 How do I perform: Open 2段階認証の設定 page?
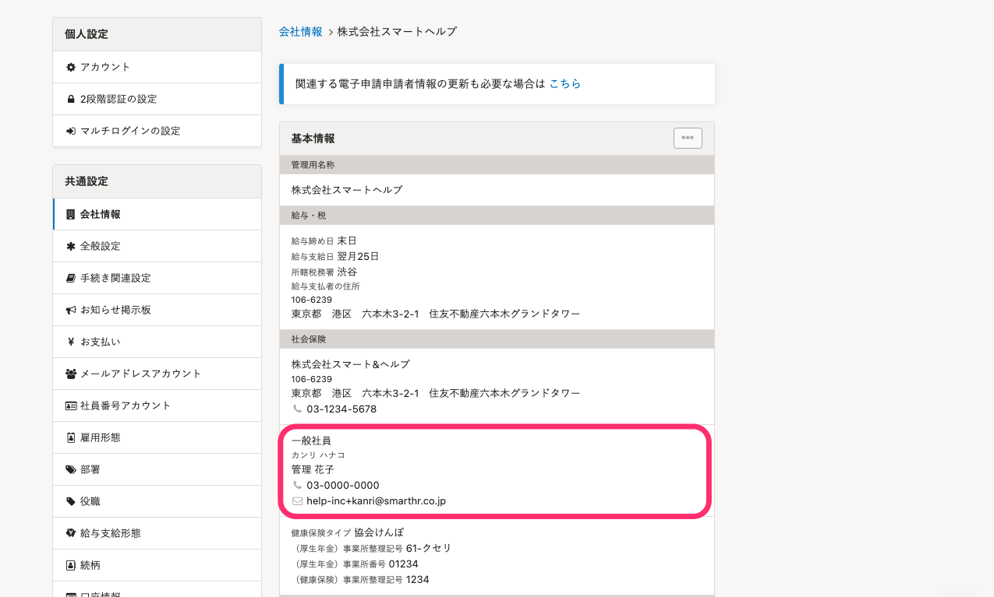[x=157, y=99]
